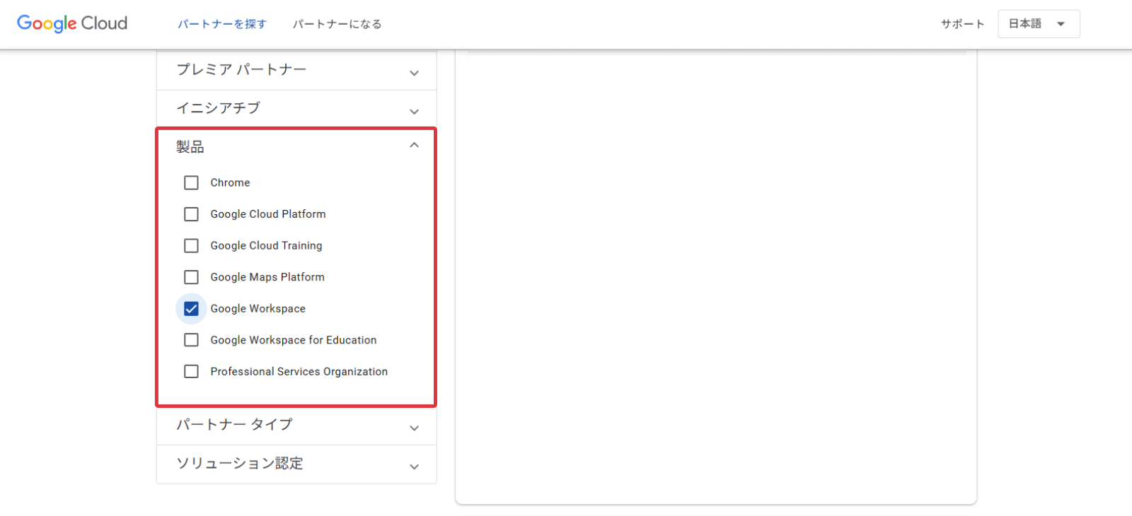Expand the イニシアチブ section chevron
Image resolution: width=1132 pixels, height=516 pixels.
415,112
